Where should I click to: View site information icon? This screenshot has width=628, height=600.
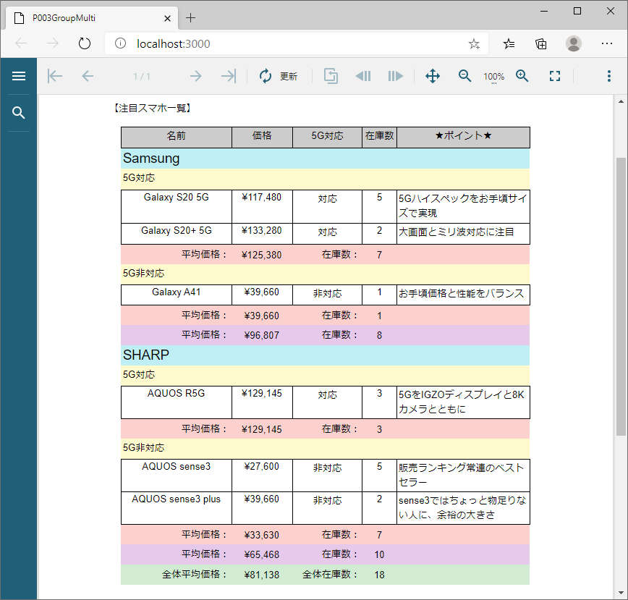tap(120, 43)
